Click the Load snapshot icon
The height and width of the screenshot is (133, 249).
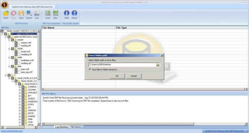[x=47, y=14]
